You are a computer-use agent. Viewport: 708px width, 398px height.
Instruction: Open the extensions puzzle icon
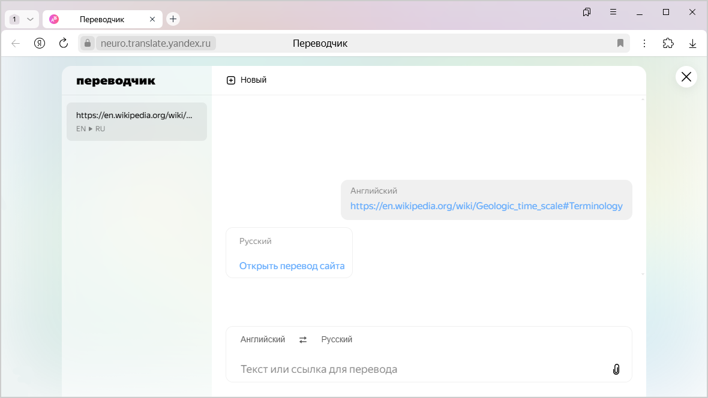pos(668,43)
